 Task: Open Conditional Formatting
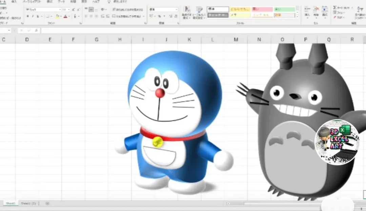click(x=187, y=13)
